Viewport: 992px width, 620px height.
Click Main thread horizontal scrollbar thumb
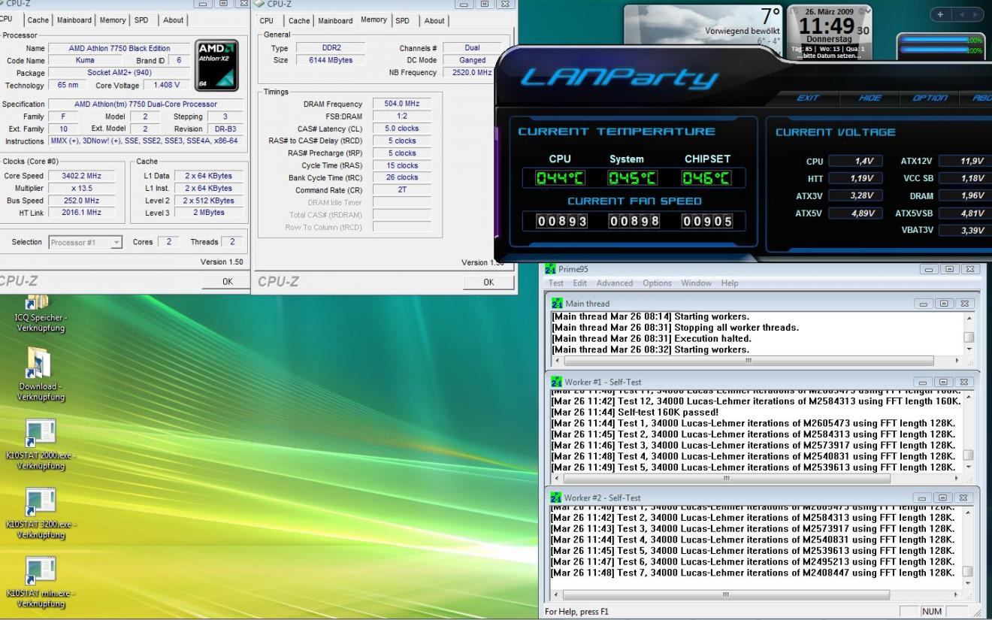tap(749, 361)
